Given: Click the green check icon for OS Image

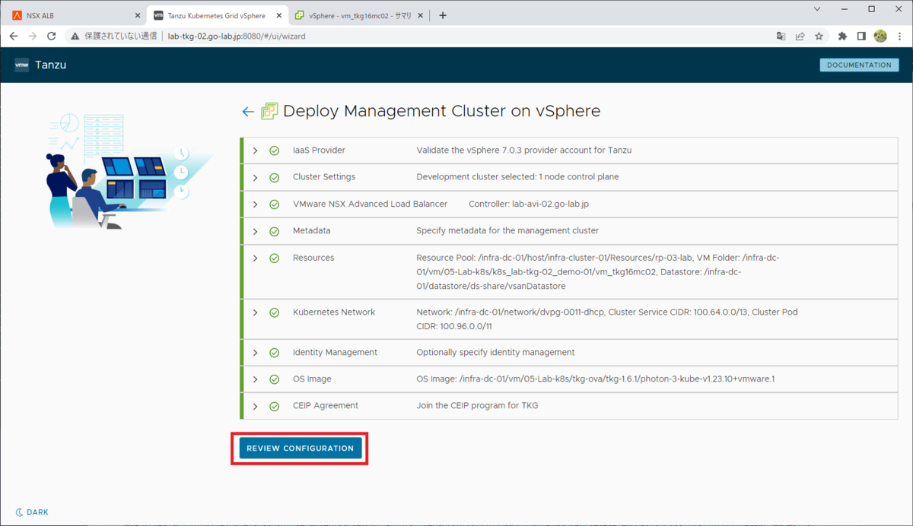Looking at the screenshot, I should (x=274, y=379).
